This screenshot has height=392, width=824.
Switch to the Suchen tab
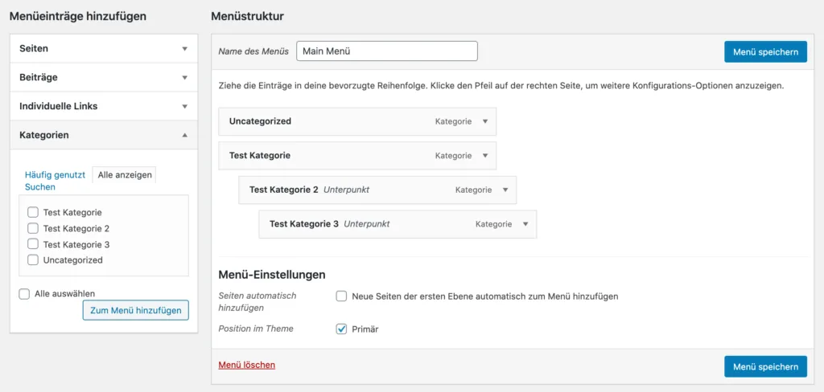[40, 187]
